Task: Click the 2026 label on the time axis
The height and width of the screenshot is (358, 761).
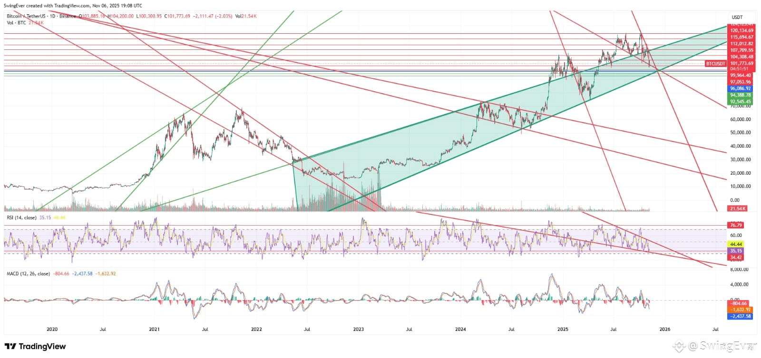Action: [665, 329]
